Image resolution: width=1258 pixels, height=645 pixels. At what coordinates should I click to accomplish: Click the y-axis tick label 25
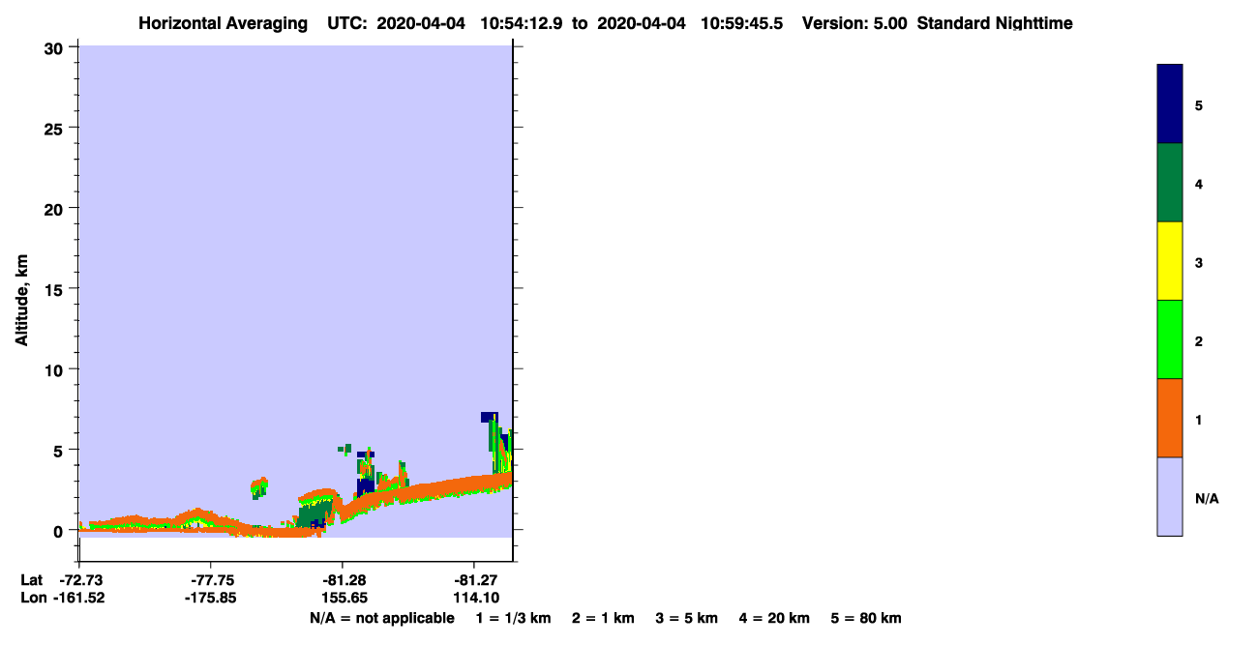[56, 128]
